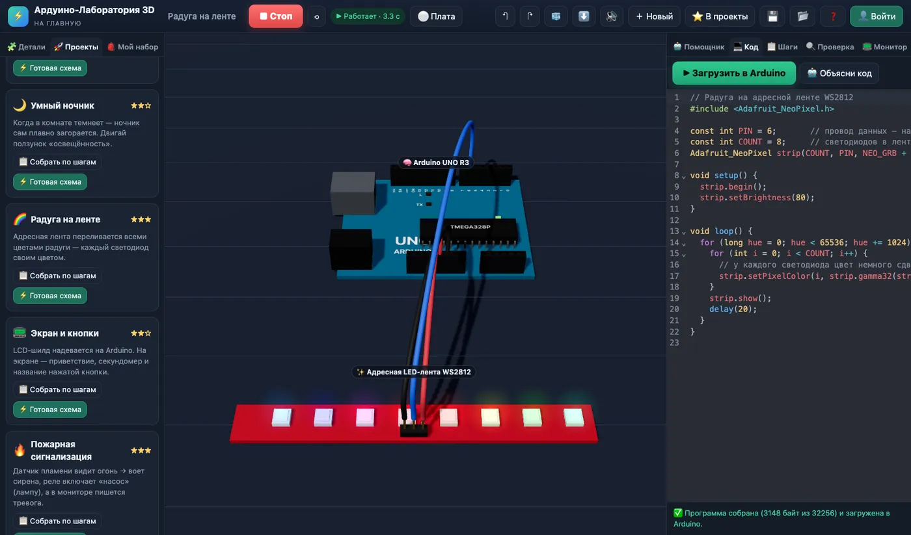Screen dimensions: 911x535
Task: Click the screen icon on Экран и кнопки card
Action: coord(20,333)
